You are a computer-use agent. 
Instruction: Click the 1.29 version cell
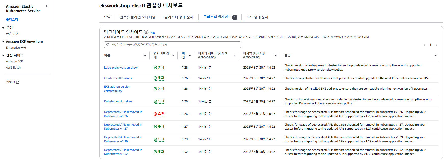coord(185,139)
